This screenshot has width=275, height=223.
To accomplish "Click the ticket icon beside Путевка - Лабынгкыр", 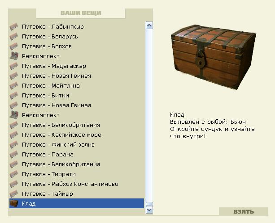I will coord(13,26).
